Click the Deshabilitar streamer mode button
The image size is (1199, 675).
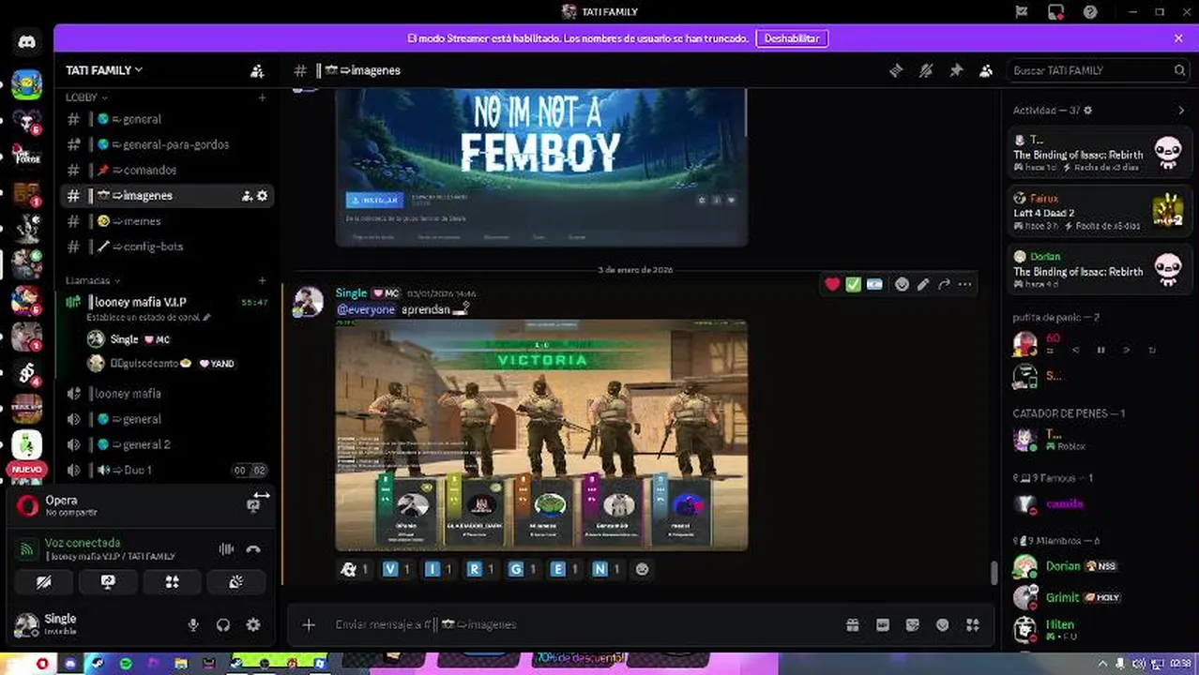click(792, 38)
